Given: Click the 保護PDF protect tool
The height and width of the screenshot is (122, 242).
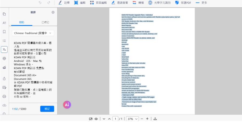Looking at the screenshot, I should [x=183, y=3].
